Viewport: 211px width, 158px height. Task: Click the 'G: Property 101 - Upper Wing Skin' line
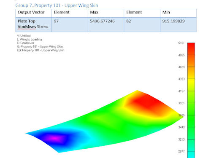(40, 46)
